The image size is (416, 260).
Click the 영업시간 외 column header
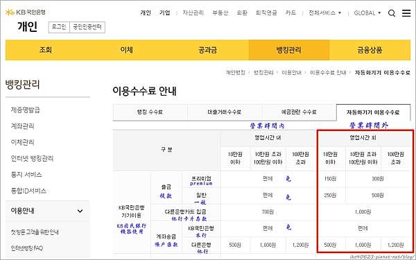point(363,138)
